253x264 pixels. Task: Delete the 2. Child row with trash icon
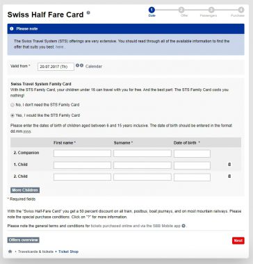click(x=229, y=176)
